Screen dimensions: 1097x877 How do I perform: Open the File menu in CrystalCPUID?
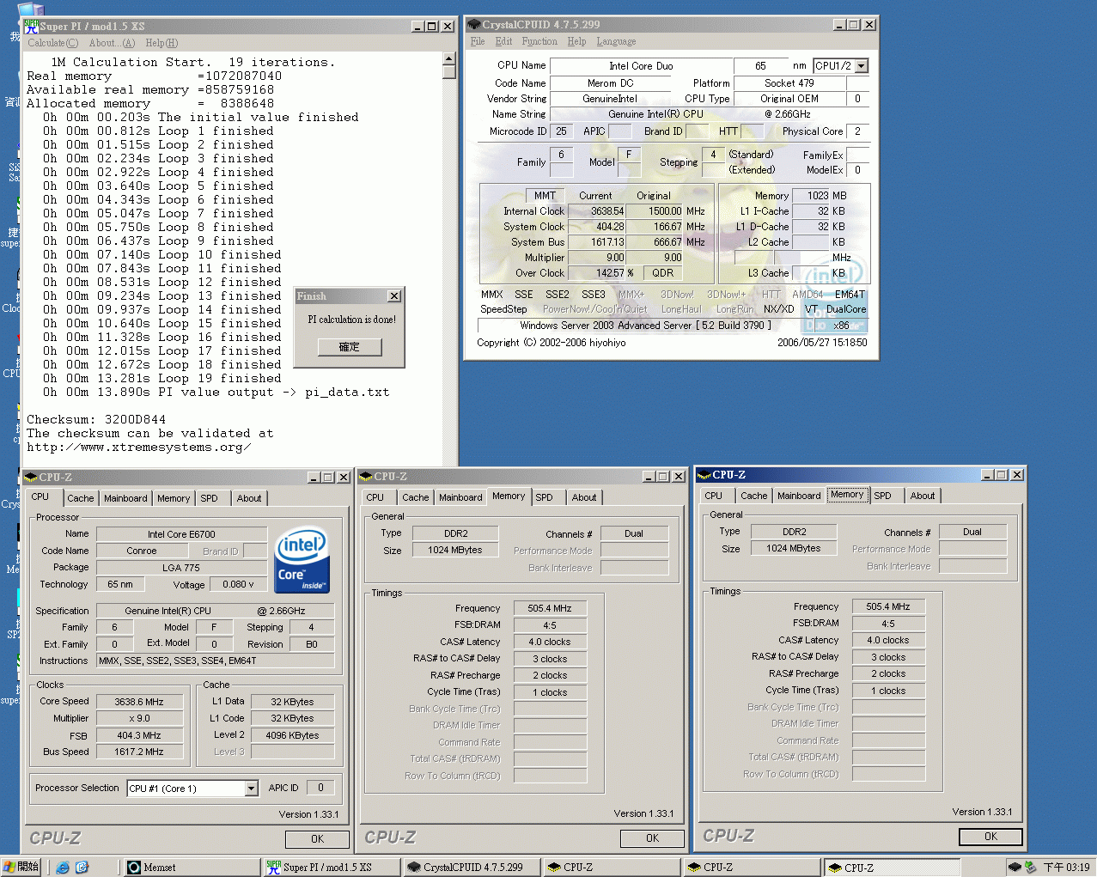(478, 41)
